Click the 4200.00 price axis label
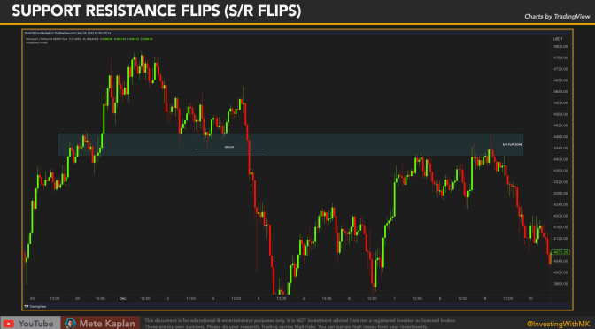This screenshot has height=329, width=595. (560, 216)
